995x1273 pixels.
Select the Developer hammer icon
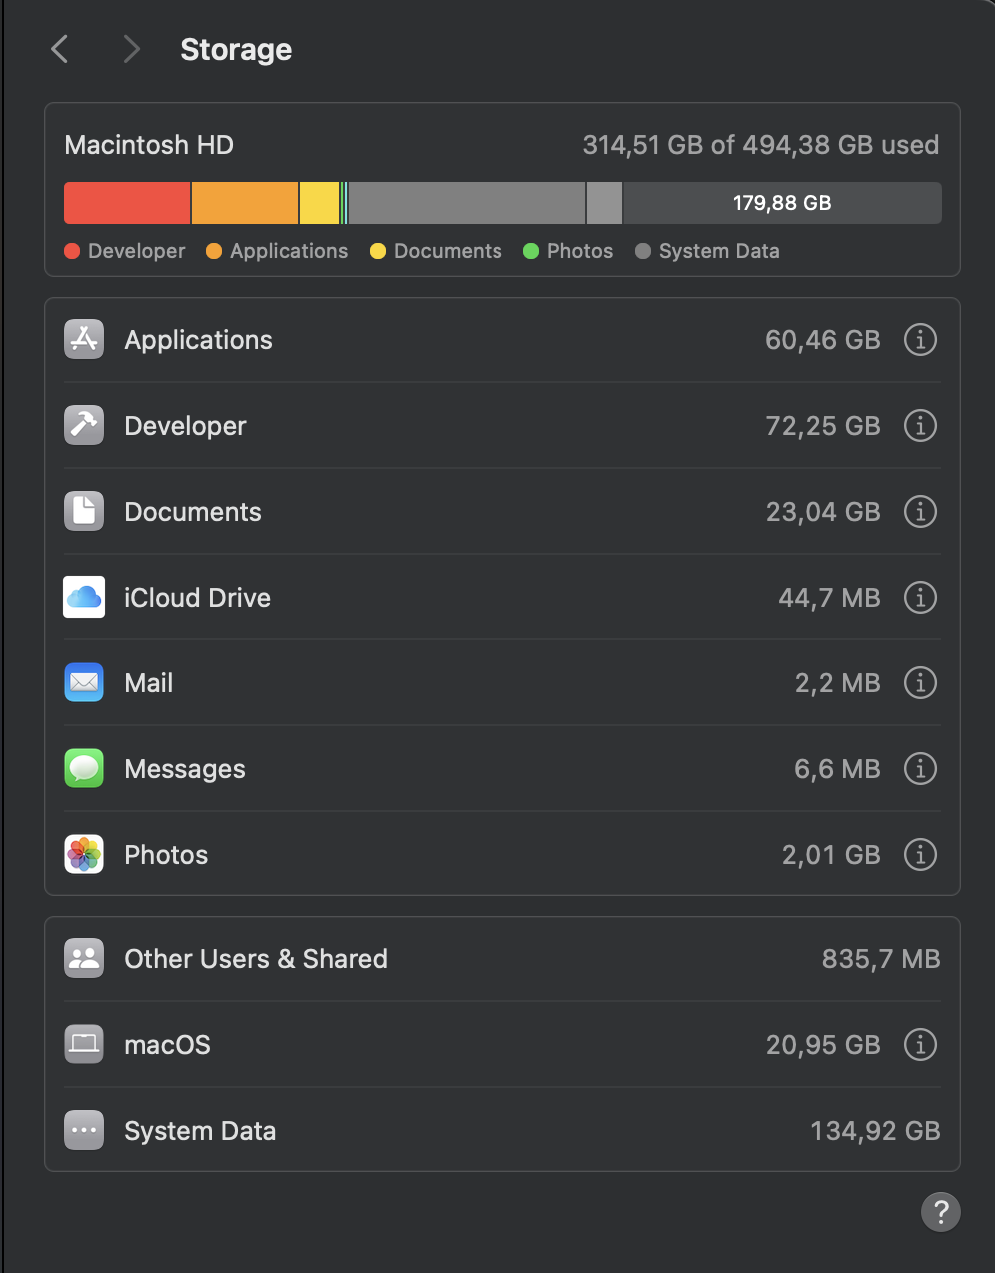(84, 426)
